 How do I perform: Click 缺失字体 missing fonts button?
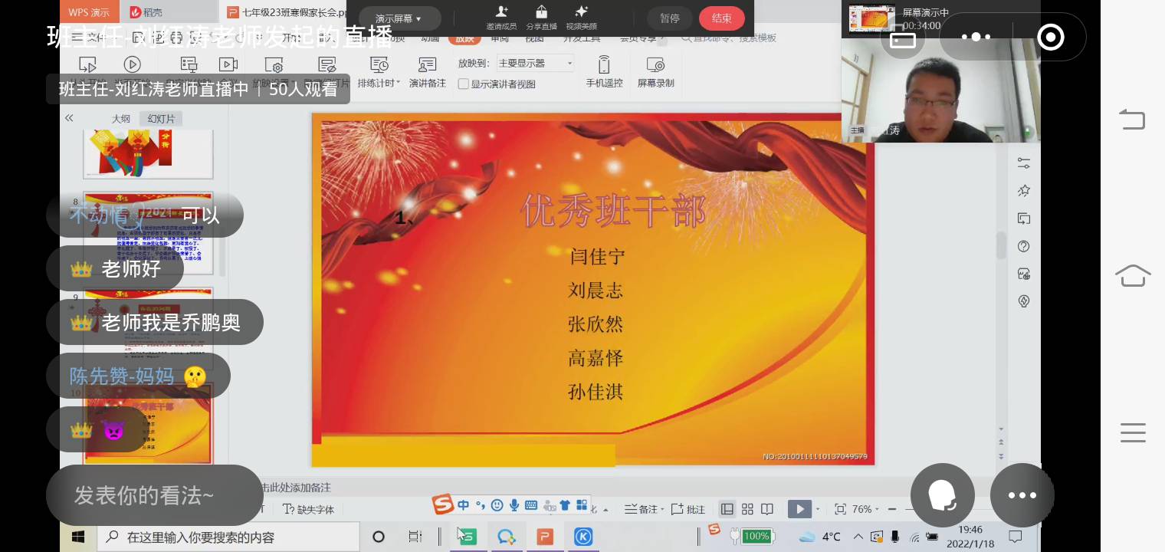point(309,509)
